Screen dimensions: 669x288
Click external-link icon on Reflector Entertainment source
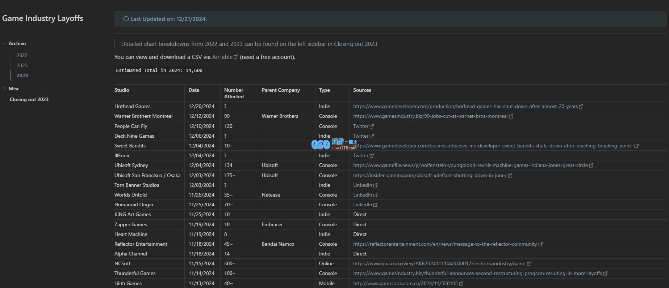click(x=540, y=244)
